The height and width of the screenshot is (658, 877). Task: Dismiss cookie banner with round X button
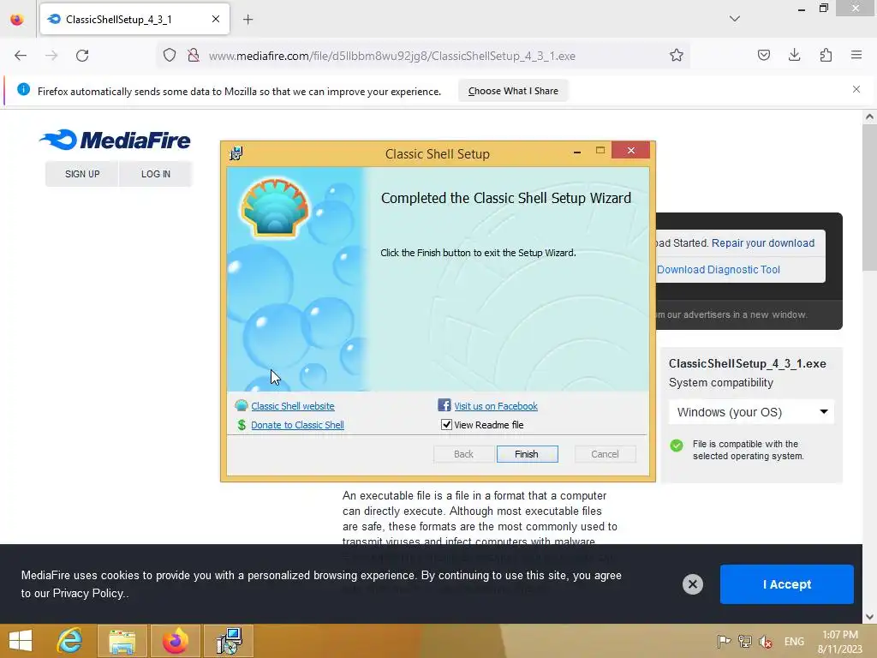point(692,584)
